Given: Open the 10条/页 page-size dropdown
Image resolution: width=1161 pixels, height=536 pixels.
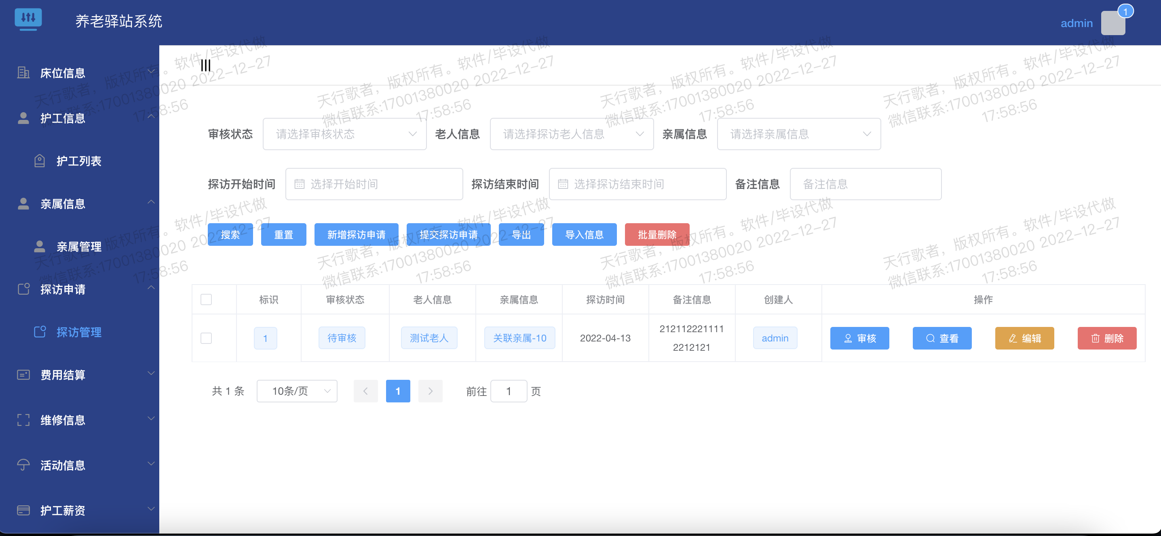Looking at the screenshot, I should [x=297, y=391].
